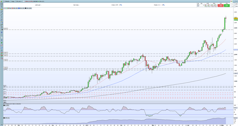Open the 200 units history dropdown
Viewport: 238px width, 126px height.
click(19, 1)
